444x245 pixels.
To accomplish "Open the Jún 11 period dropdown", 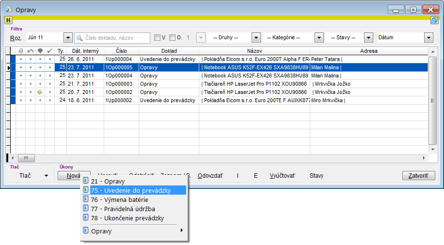I will (68, 38).
